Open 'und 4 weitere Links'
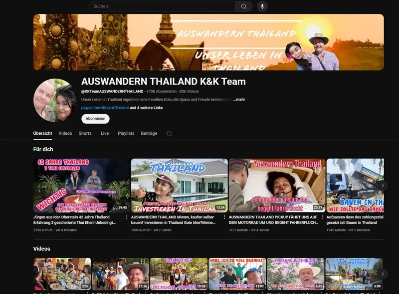 pos(146,107)
